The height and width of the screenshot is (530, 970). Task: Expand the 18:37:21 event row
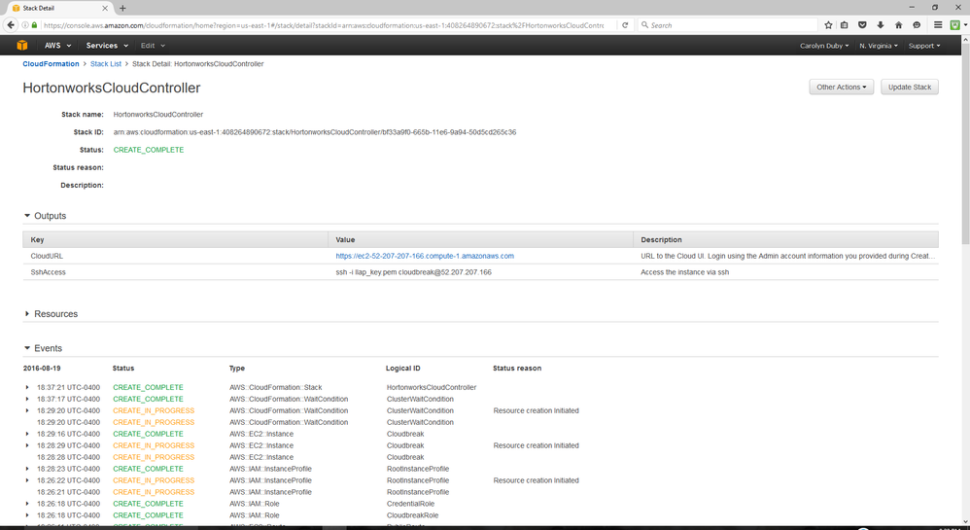tap(27, 388)
